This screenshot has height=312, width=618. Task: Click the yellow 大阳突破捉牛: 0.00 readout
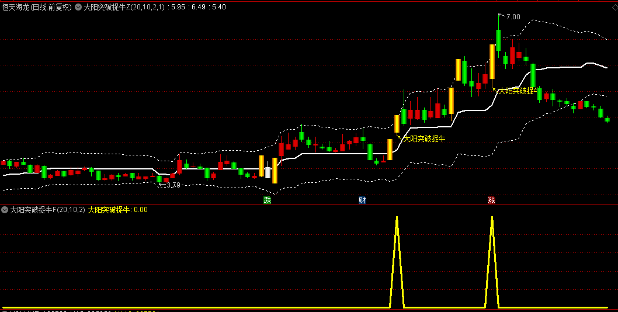point(117,210)
